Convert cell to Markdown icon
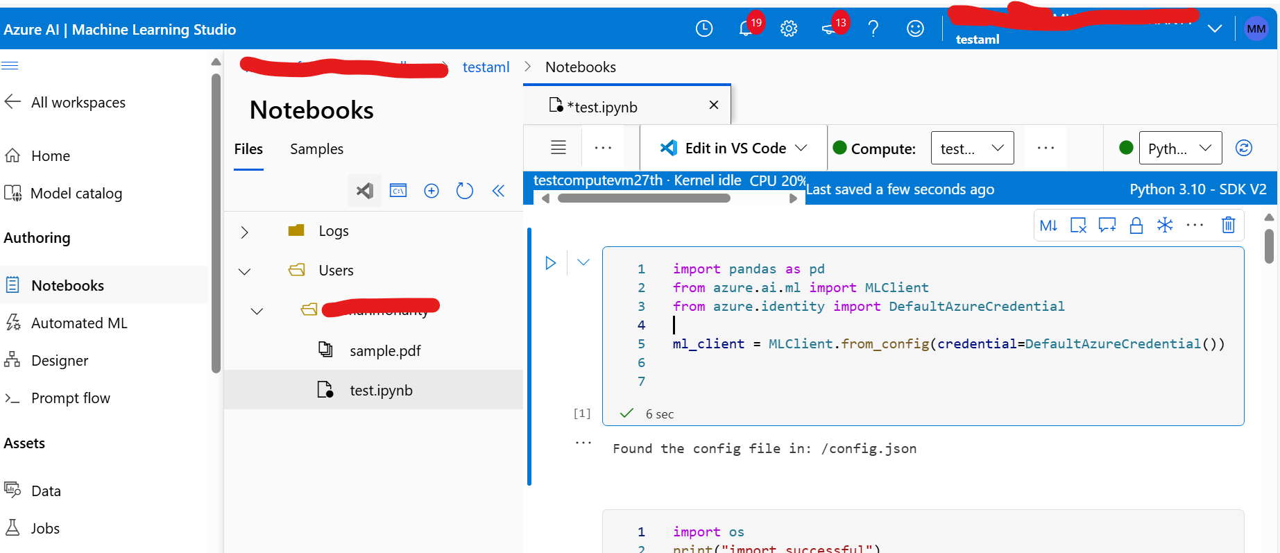 click(1049, 226)
